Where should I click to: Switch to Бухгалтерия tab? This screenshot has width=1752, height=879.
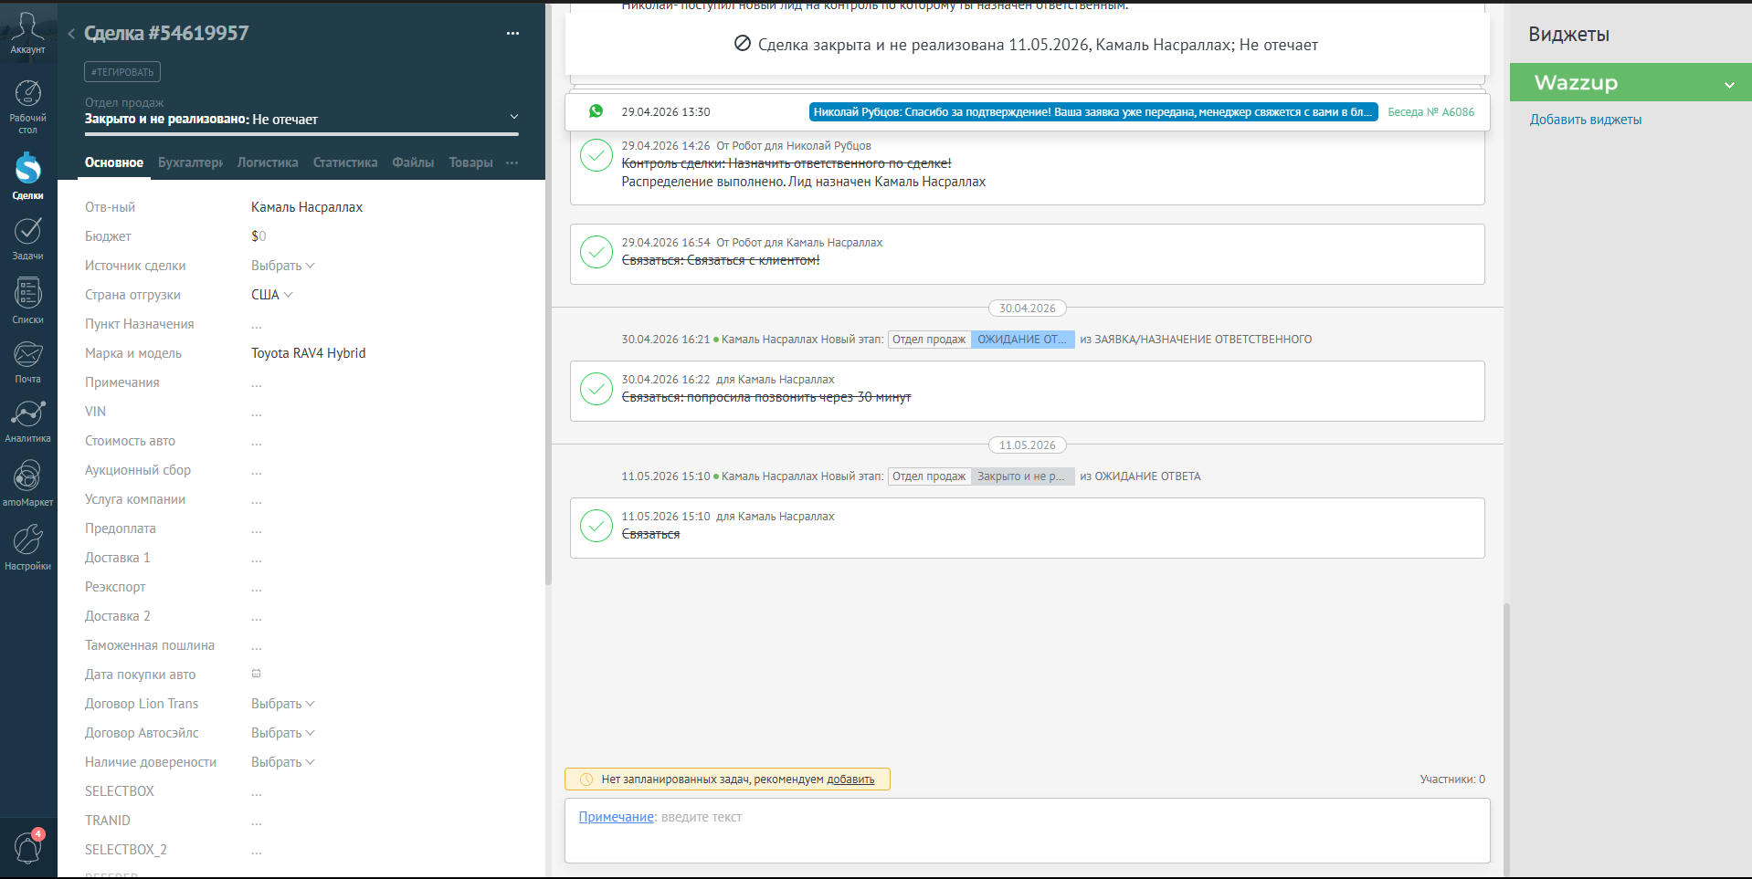190,162
